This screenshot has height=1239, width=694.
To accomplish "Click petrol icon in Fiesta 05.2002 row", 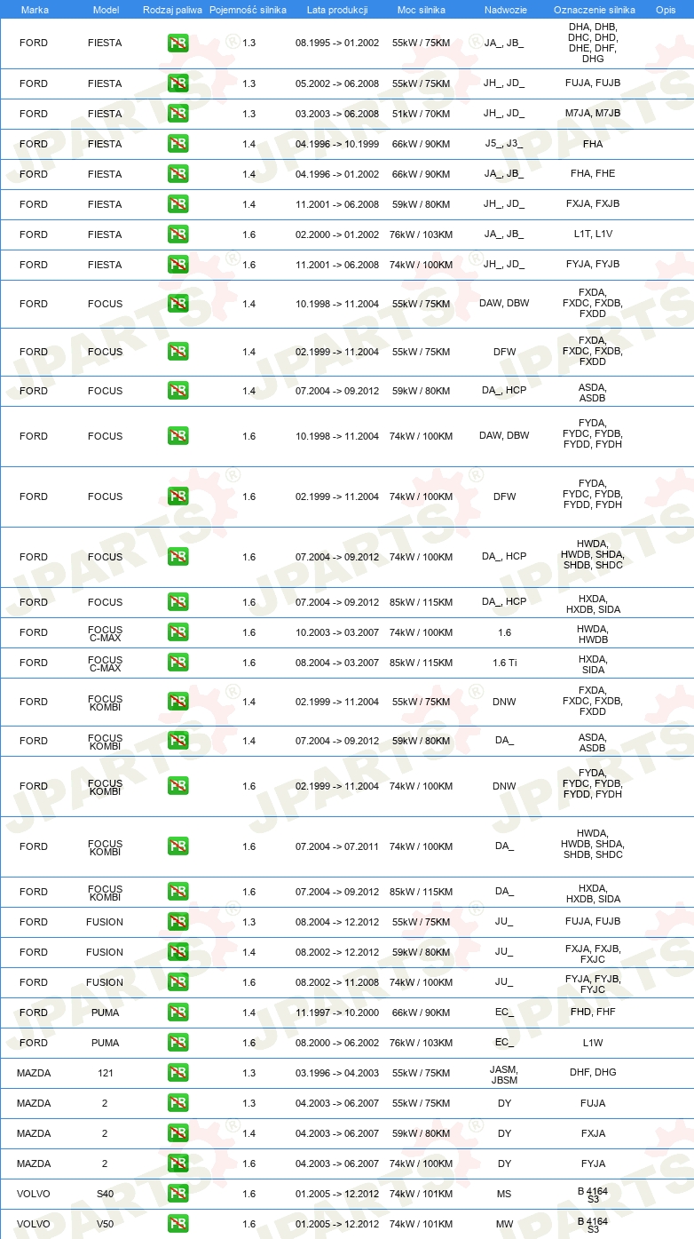I will pos(178,83).
